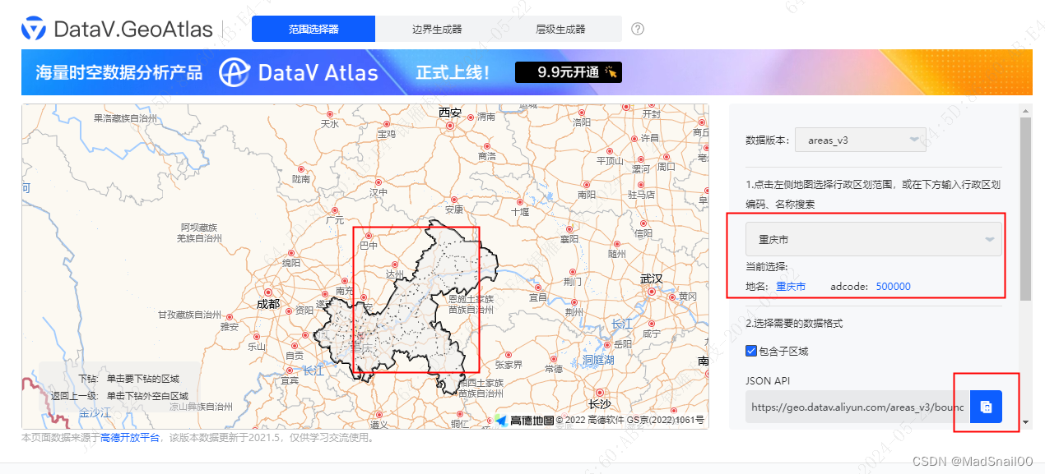
Task: Click the DataV Atlas circular icon in banner
Action: [x=235, y=72]
